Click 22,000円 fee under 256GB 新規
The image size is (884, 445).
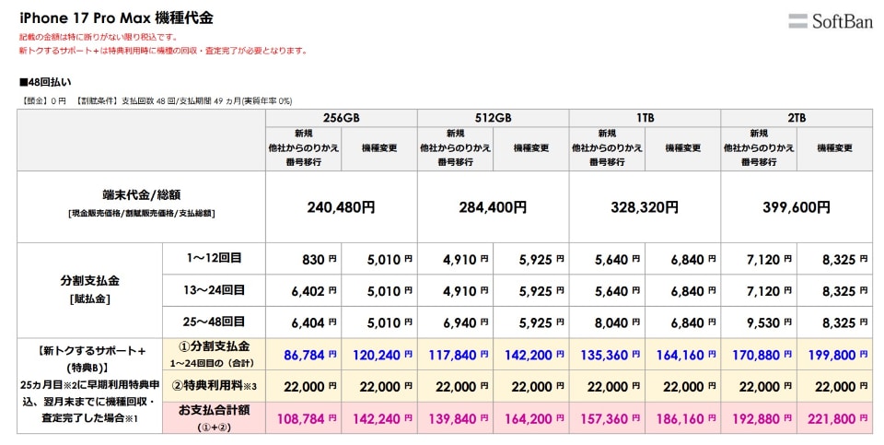tap(303, 386)
